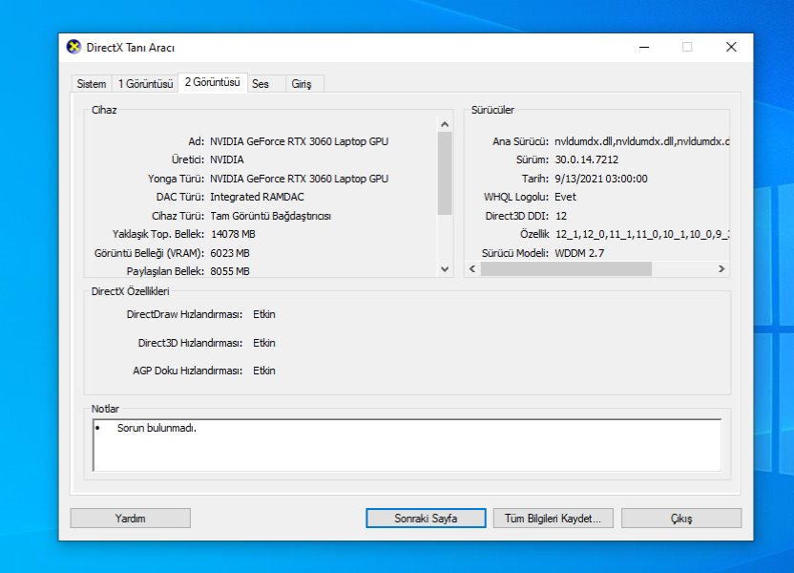Click the Görüntü Belleği (VRAM) label
The image size is (794, 573).
pyautogui.click(x=150, y=253)
